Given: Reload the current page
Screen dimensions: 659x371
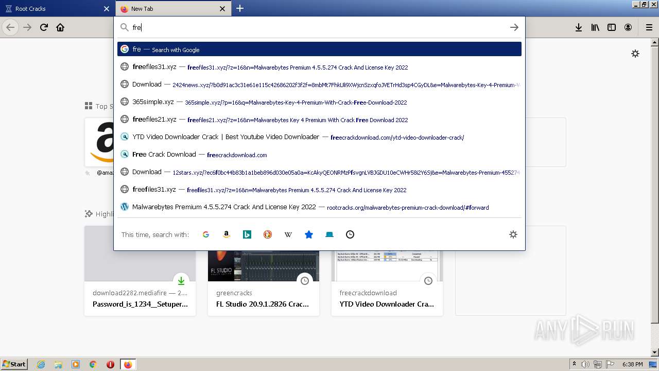Looking at the screenshot, I should (x=44, y=27).
